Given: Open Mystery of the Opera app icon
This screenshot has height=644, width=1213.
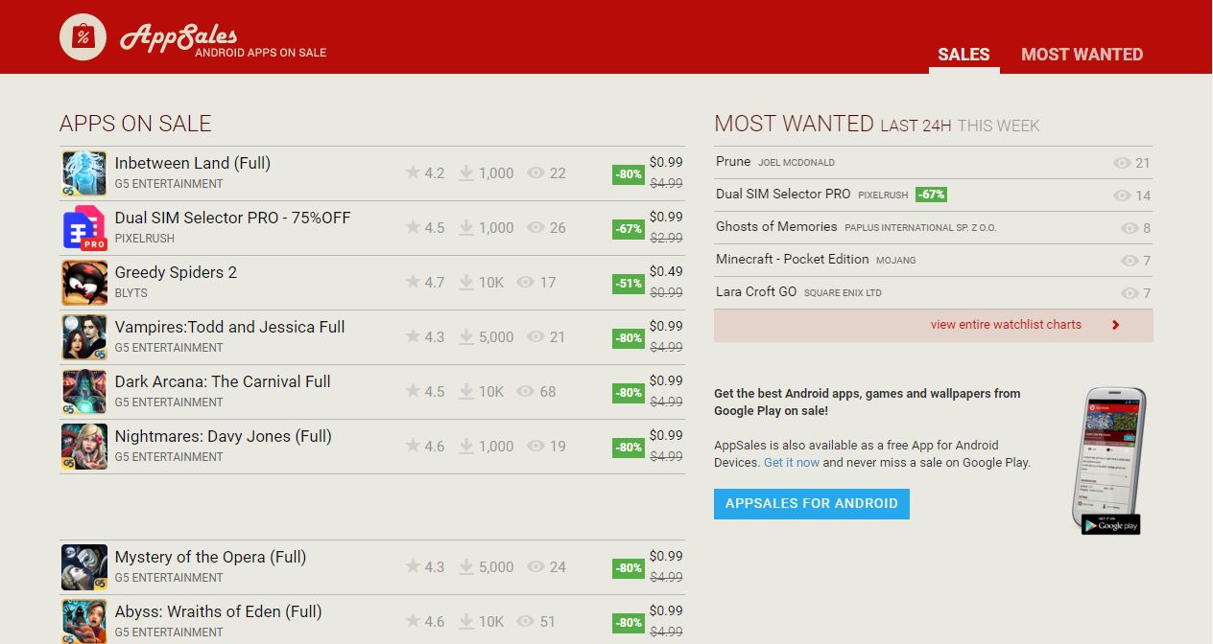Looking at the screenshot, I should 84,567.
